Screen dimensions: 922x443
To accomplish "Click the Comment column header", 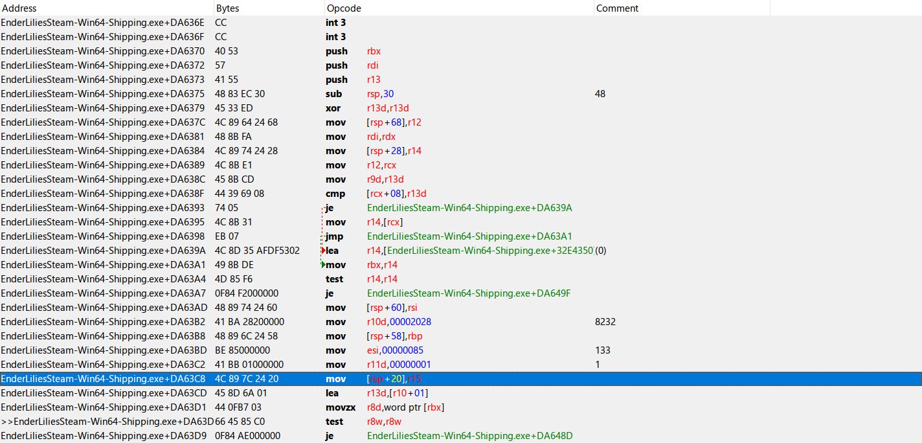I will (617, 8).
